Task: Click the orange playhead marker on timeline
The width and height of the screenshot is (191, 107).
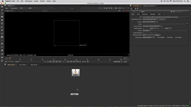Action: click(10, 58)
